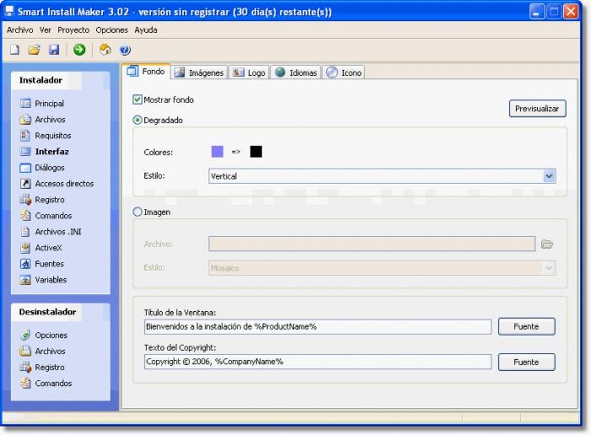The height and width of the screenshot is (435, 591).
Task: Open Accesos directos shortcut icon
Action: 25,183
